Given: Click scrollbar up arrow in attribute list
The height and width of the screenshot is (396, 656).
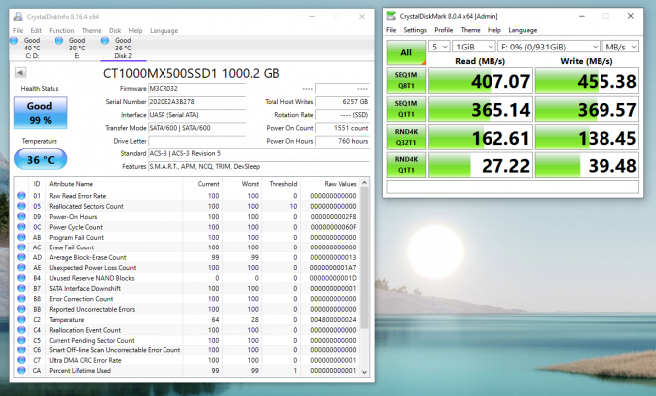Looking at the screenshot, I should click(364, 183).
